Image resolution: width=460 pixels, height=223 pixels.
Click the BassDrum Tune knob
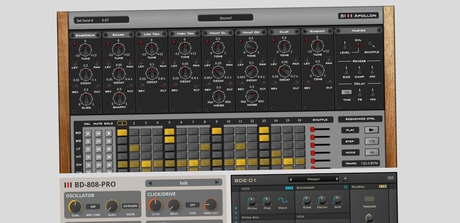85,50
